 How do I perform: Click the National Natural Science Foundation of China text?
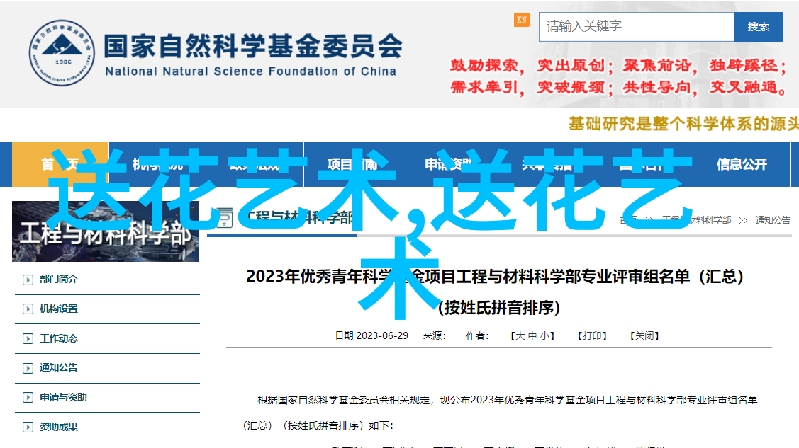(251, 71)
